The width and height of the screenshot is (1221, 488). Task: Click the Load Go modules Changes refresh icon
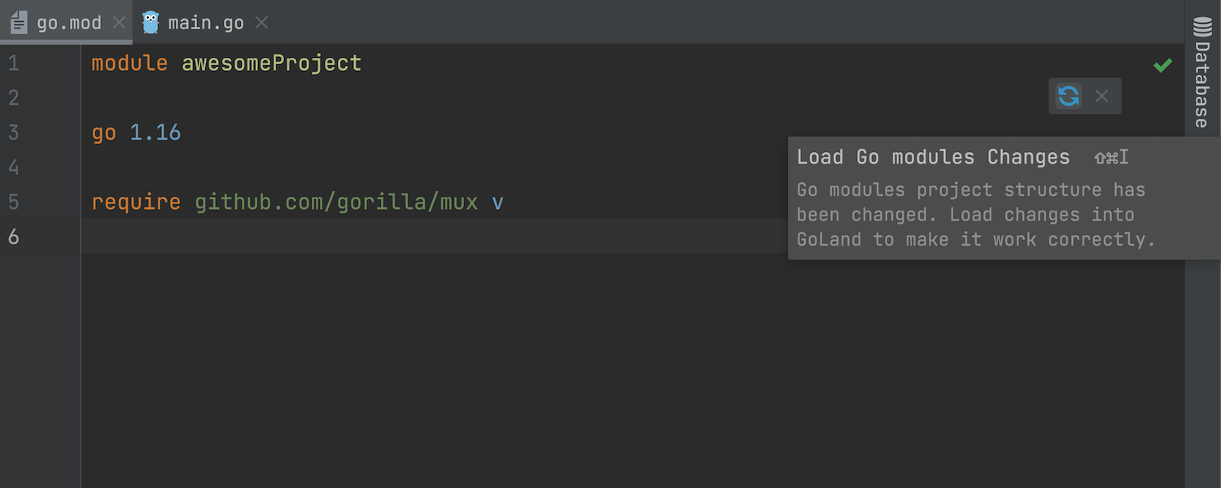tap(1068, 96)
